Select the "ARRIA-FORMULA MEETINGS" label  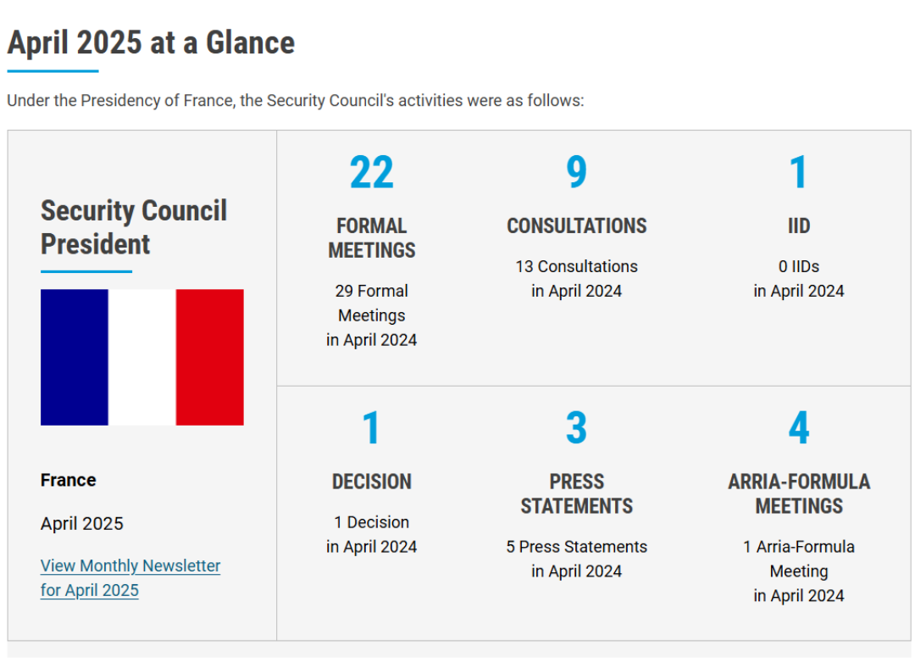coord(798,493)
